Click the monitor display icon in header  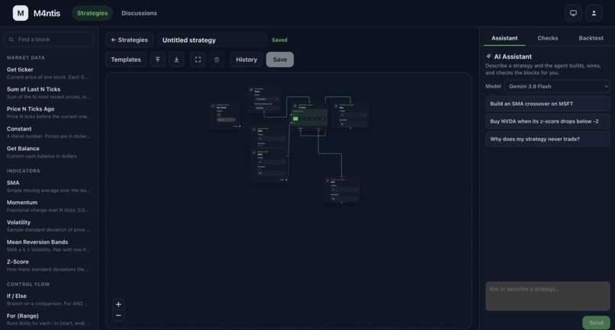pos(573,13)
